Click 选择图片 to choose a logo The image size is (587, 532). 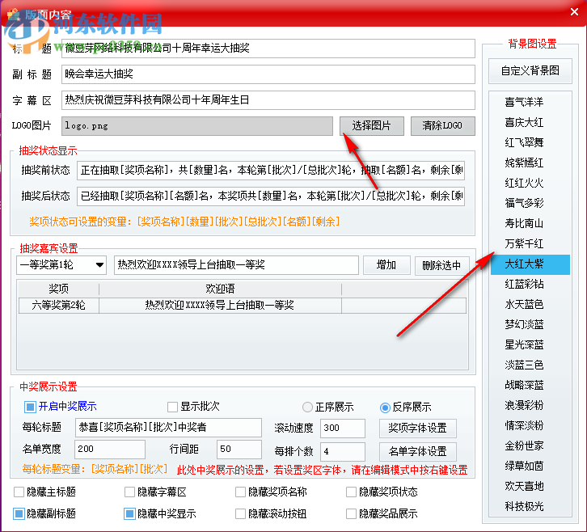click(x=372, y=126)
